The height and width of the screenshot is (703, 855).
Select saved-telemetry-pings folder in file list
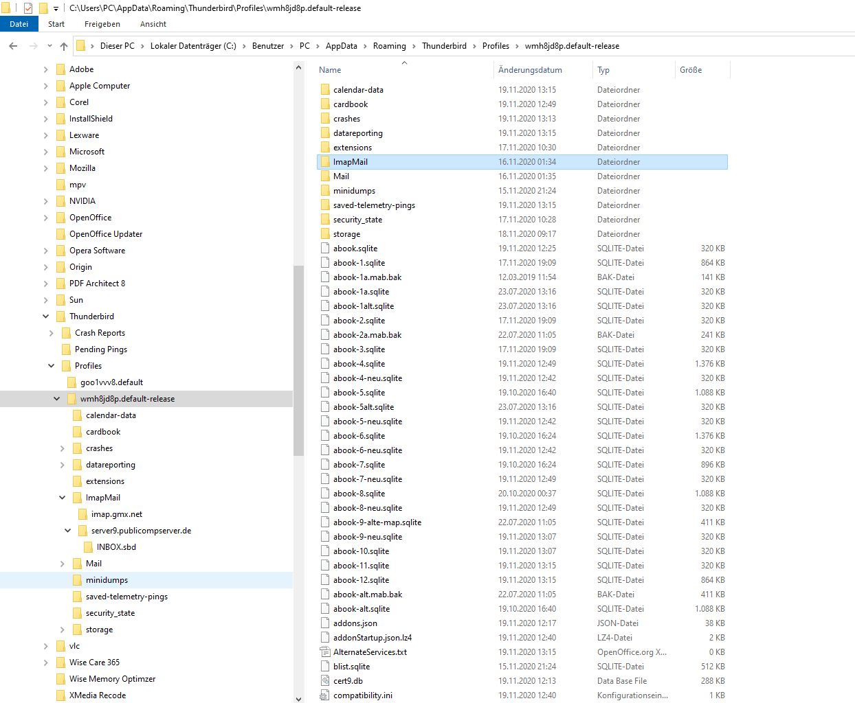click(374, 205)
